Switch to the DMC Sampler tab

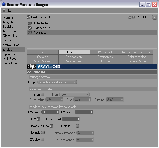tap(106, 52)
